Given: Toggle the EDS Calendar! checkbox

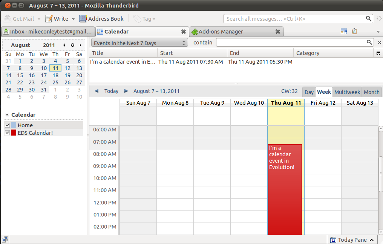Looking at the screenshot, I should (x=7, y=133).
